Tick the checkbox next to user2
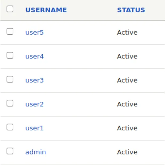The width and height of the screenshot is (165, 165). 10,103
